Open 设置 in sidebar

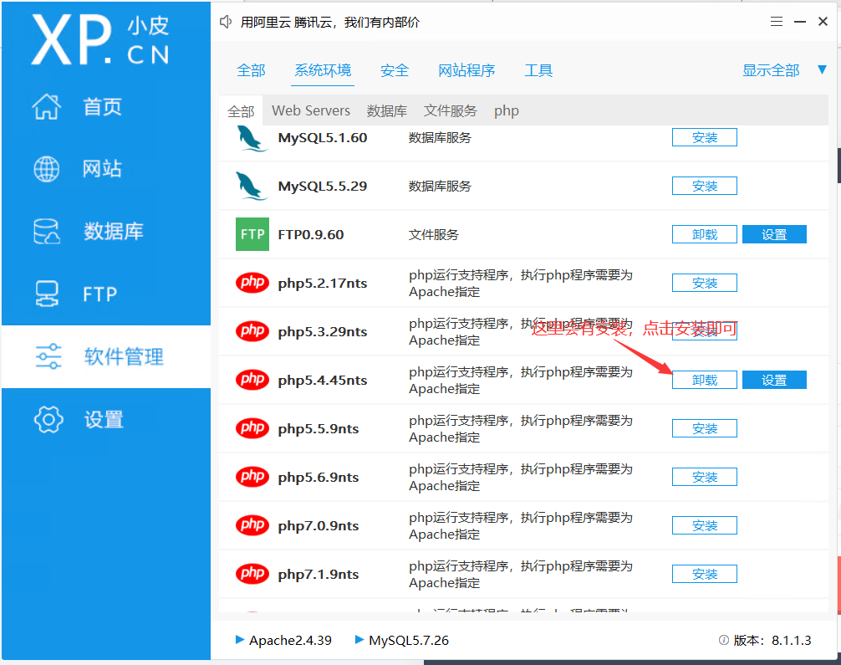(104, 419)
